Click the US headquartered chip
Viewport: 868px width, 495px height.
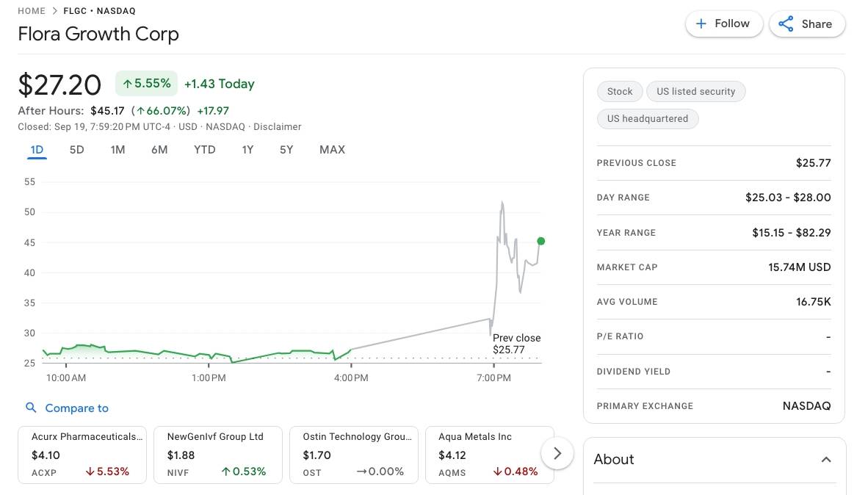(648, 118)
